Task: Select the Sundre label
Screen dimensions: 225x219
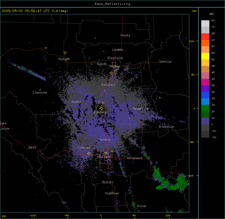Action: [x=76, y=102]
